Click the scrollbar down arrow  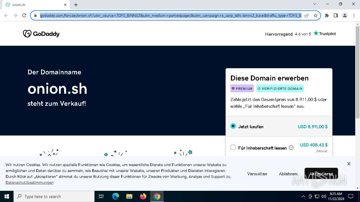point(357,188)
